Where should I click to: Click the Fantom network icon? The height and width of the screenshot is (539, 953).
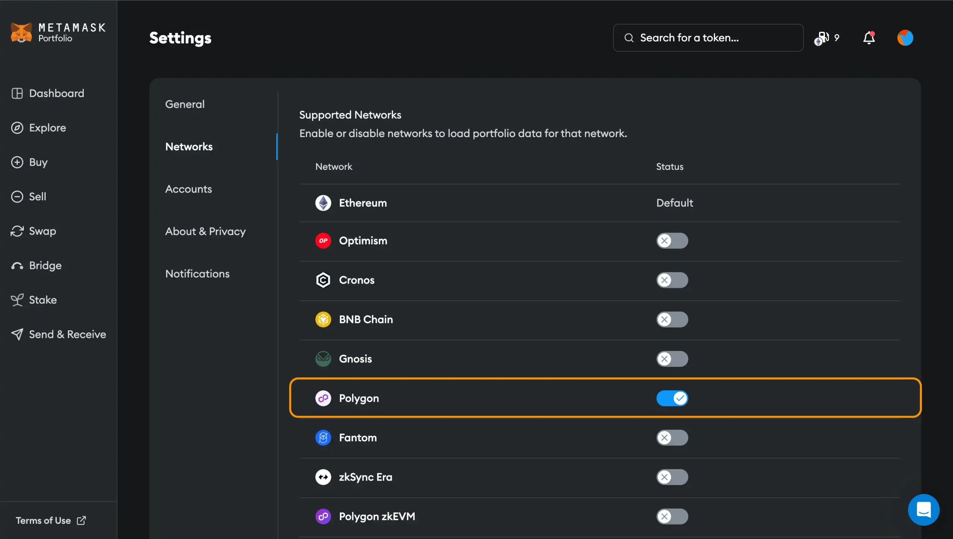click(x=323, y=437)
